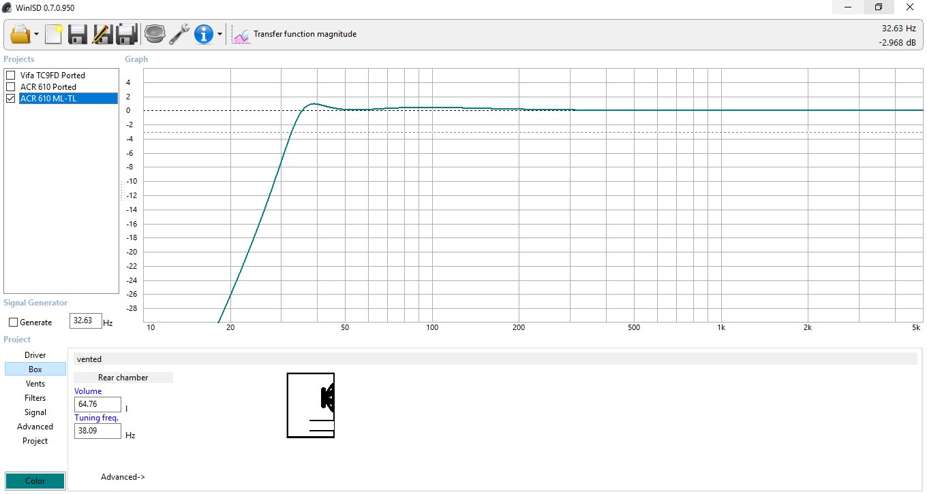
Task: Click the blue info icon
Action: [x=204, y=33]
